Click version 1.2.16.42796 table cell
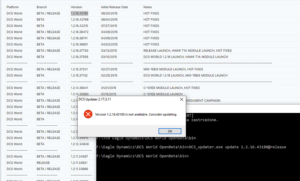This screenshot has height=181, width=300. click(80, 19)
